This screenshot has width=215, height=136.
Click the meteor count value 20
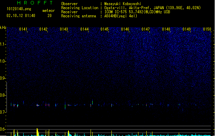pyautogui.click(x=50, y=16)
